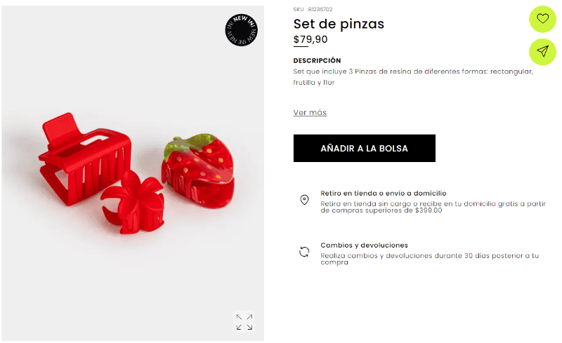Add item with Añadir a la bolsa
562x343 pixels.
[364, 148]
